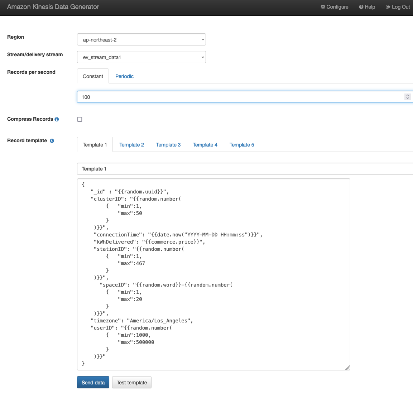This screenshot has height=393, width=413.
Task: Click the "max":467 line in template
Action: pos(131,263)
